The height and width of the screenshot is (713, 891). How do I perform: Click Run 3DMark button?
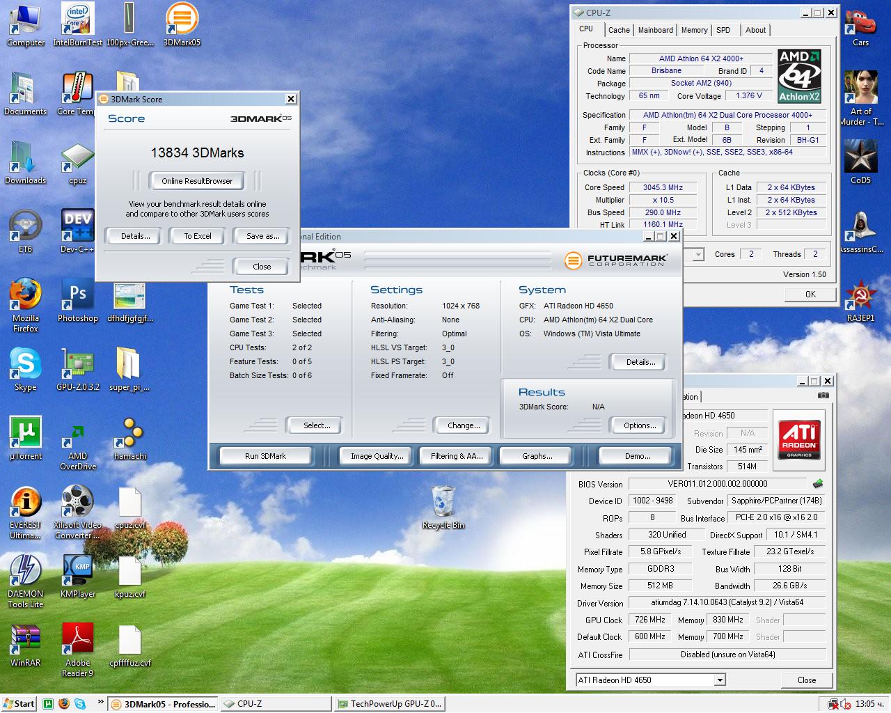[x=265, y=456]
